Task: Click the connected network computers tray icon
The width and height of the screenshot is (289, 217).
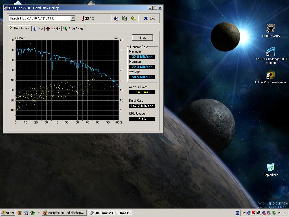Action: tap(248, 213)
